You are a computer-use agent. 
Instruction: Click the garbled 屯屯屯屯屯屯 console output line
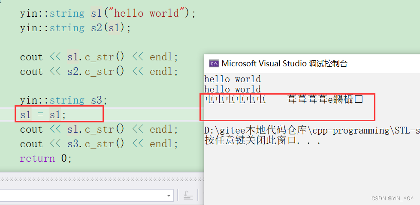coord(284,99)
